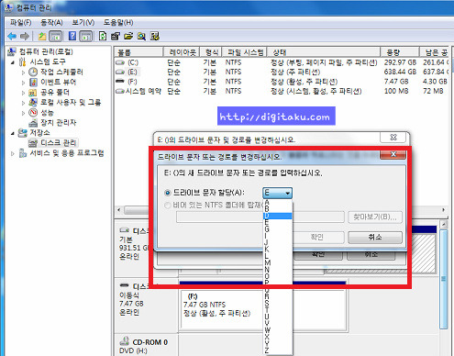Click the 시스템 예약 volume drive icon
Image resolution: width=454 pixels, height=356 pixels.
(x=120, y=91)
